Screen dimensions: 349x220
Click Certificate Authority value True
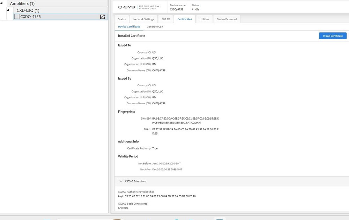[155, 148]
